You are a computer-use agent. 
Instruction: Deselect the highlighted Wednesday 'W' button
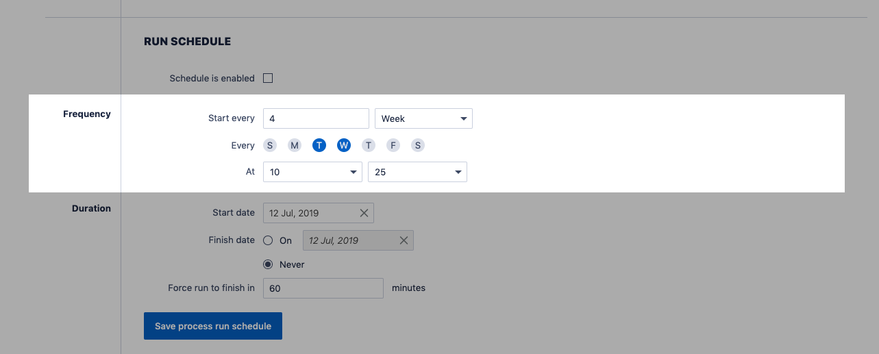tap(344, 145)
